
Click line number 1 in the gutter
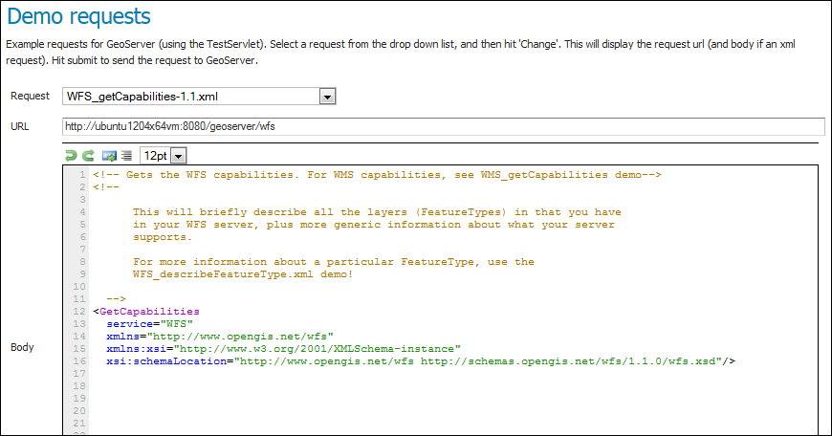pos(82,175)
